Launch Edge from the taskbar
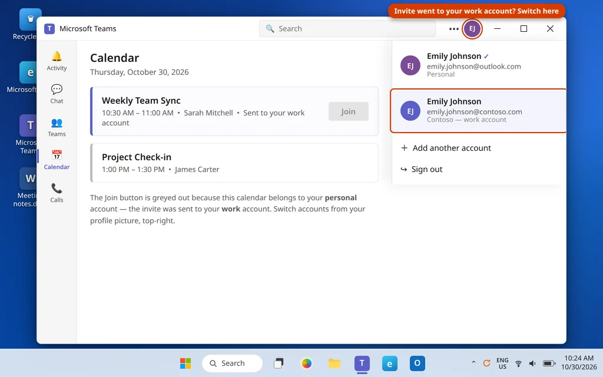The image size is (603, 377). (x=390, y=363)
